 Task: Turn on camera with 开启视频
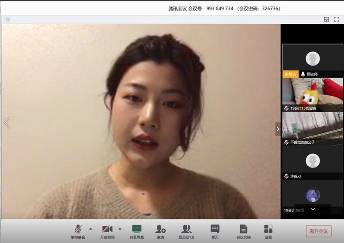pos(107,229)
